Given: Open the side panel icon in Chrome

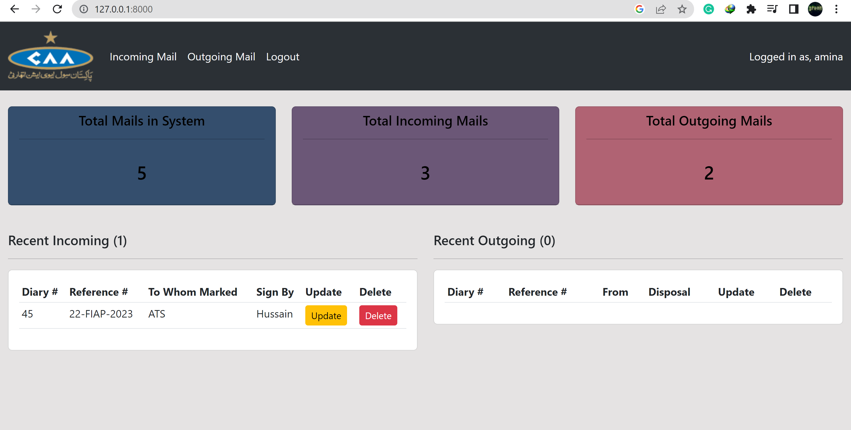Looking at the screenshot, I should pyautogui.click(x=793, y=9).
